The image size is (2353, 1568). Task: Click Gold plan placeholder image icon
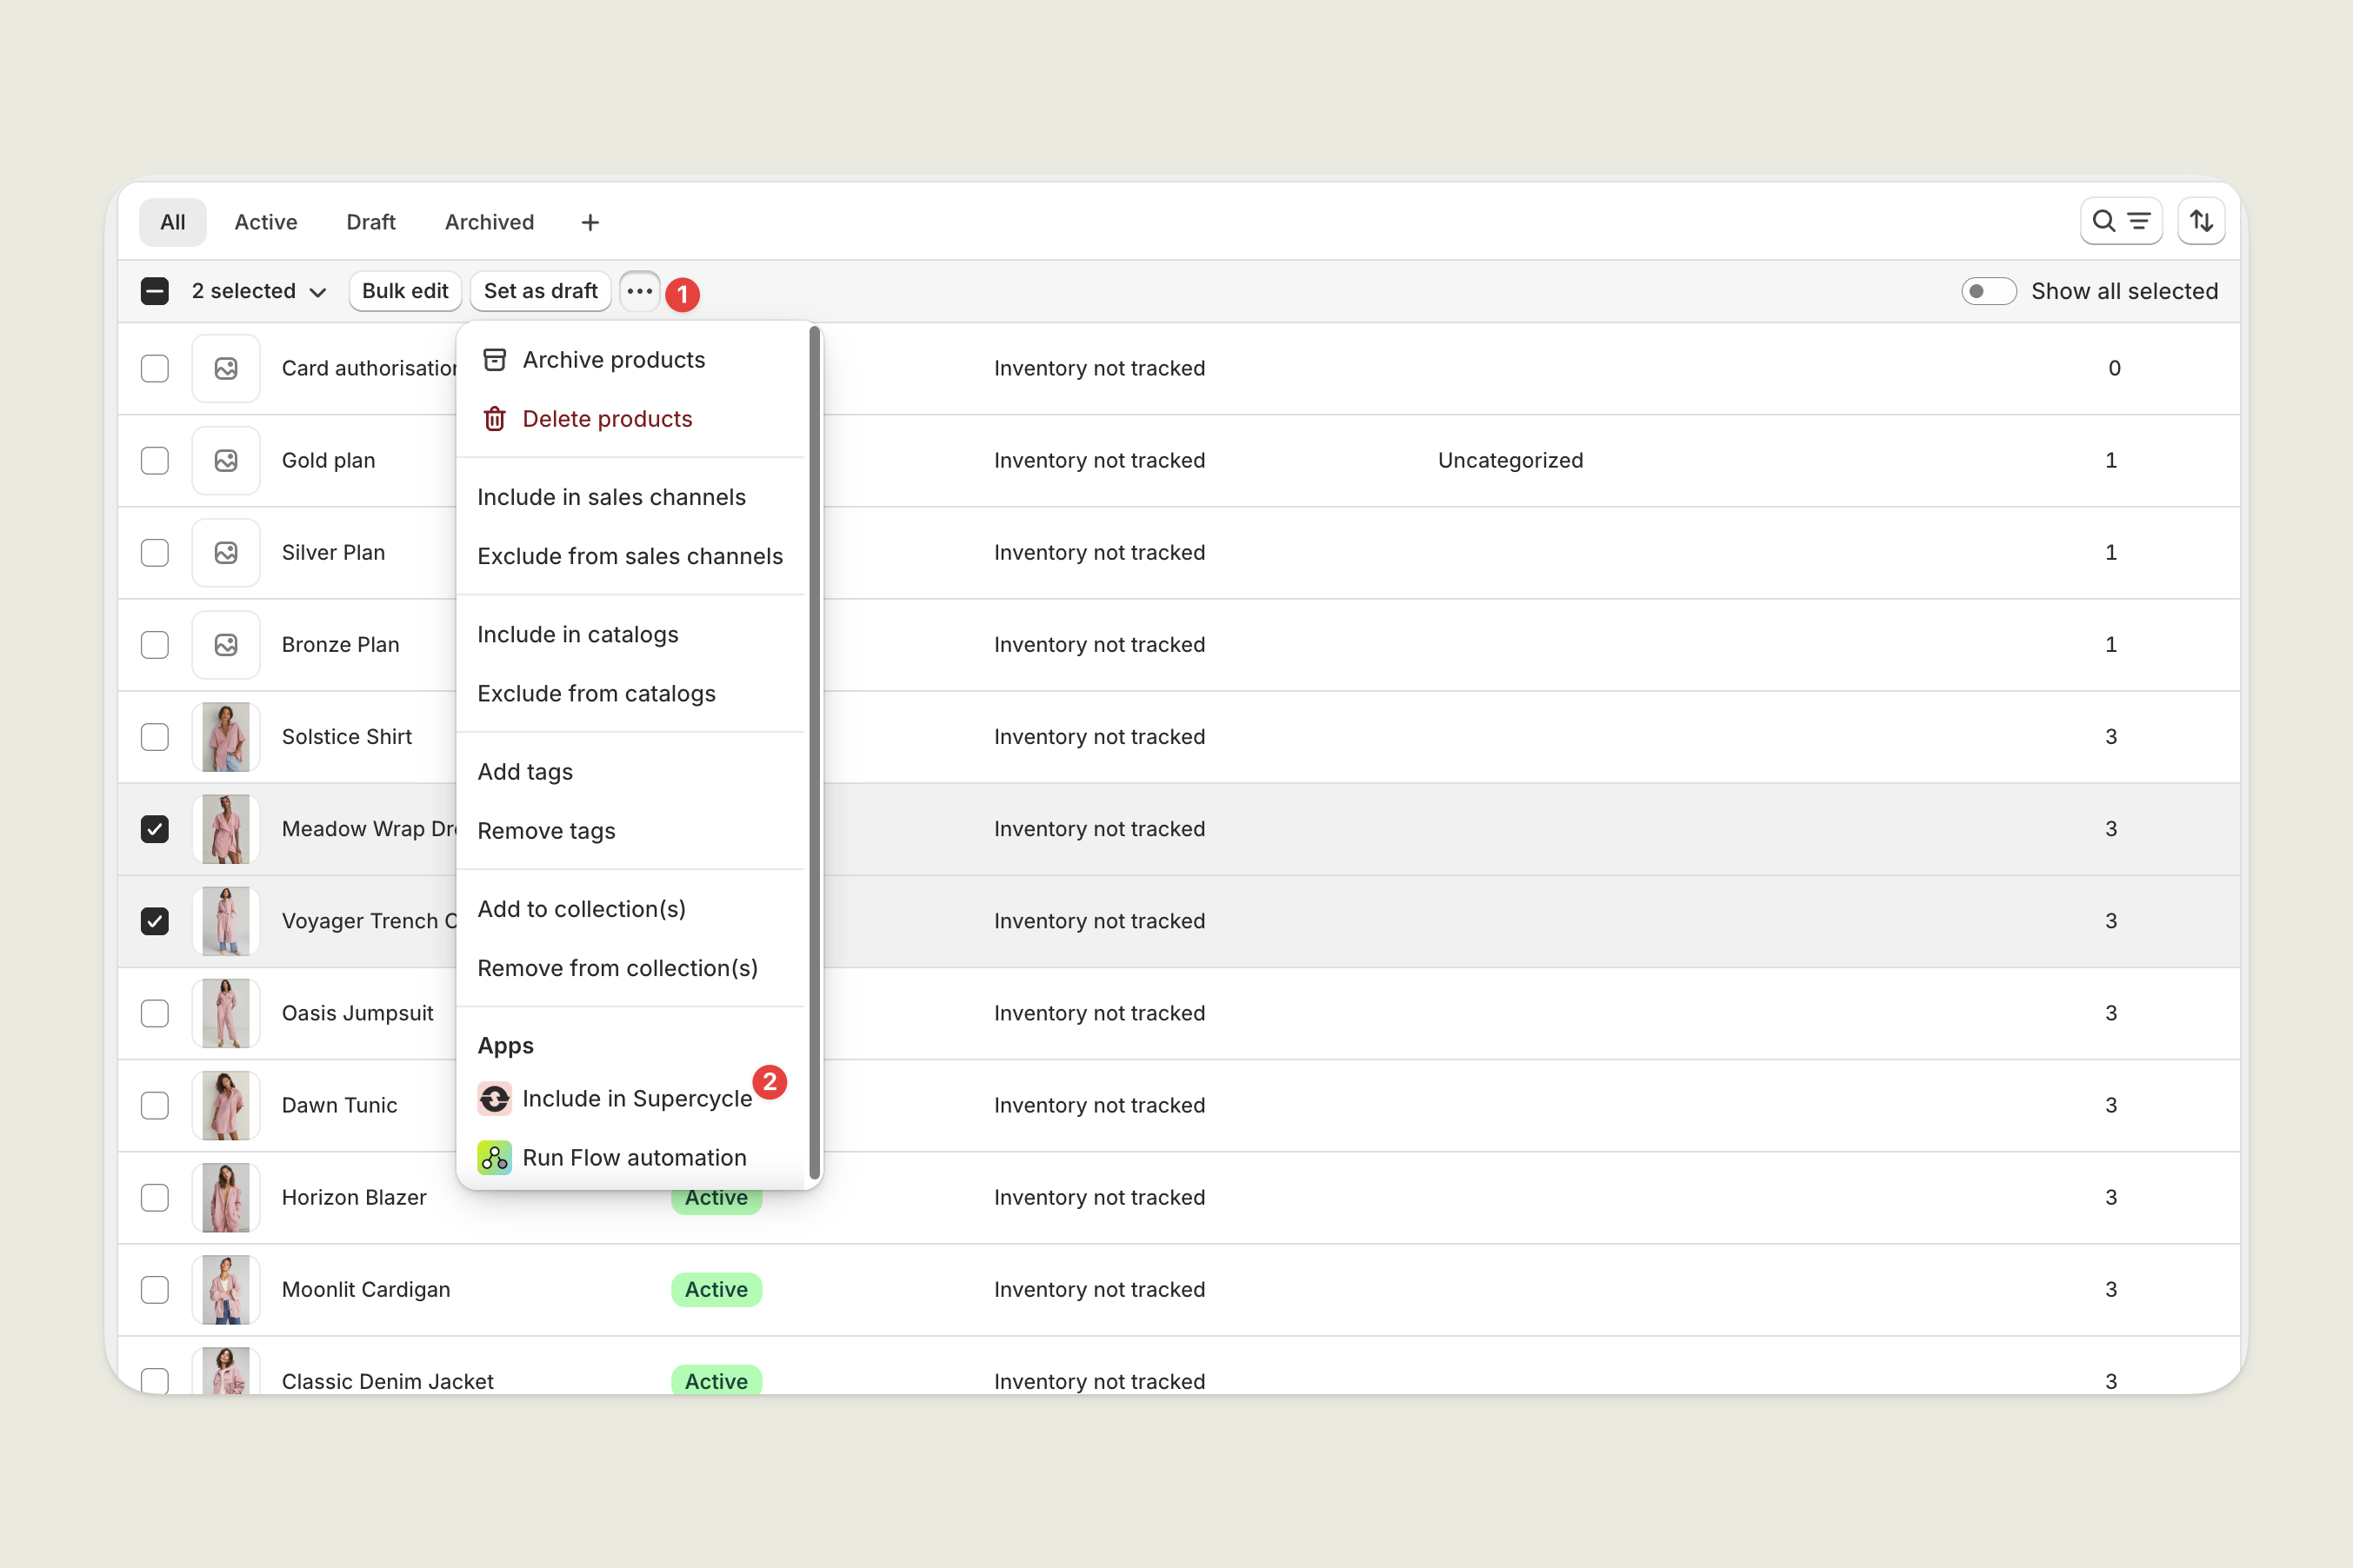[x=226, y=460]
